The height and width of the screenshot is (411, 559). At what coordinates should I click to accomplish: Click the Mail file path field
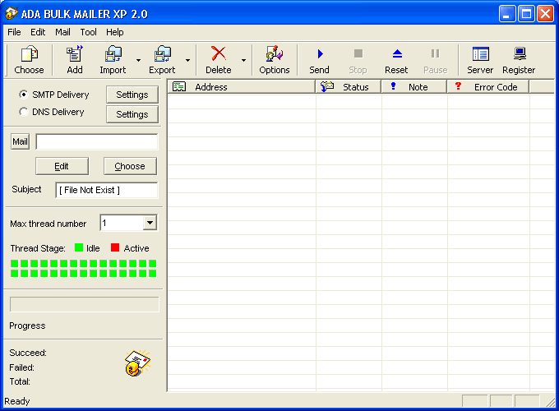tap(97, 142)
